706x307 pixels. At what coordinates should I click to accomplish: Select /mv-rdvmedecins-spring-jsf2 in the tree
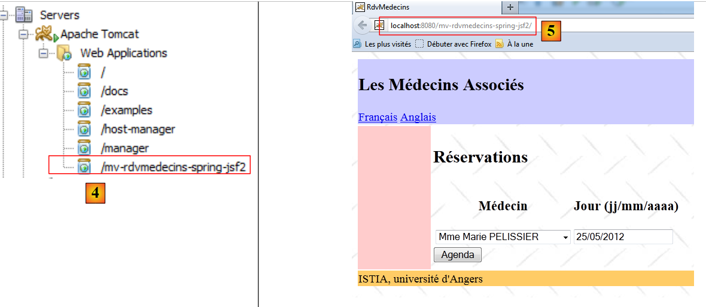173,167
